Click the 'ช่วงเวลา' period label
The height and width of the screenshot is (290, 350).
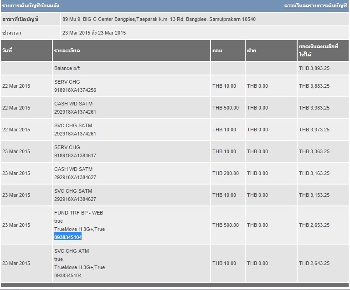(12, 33)
